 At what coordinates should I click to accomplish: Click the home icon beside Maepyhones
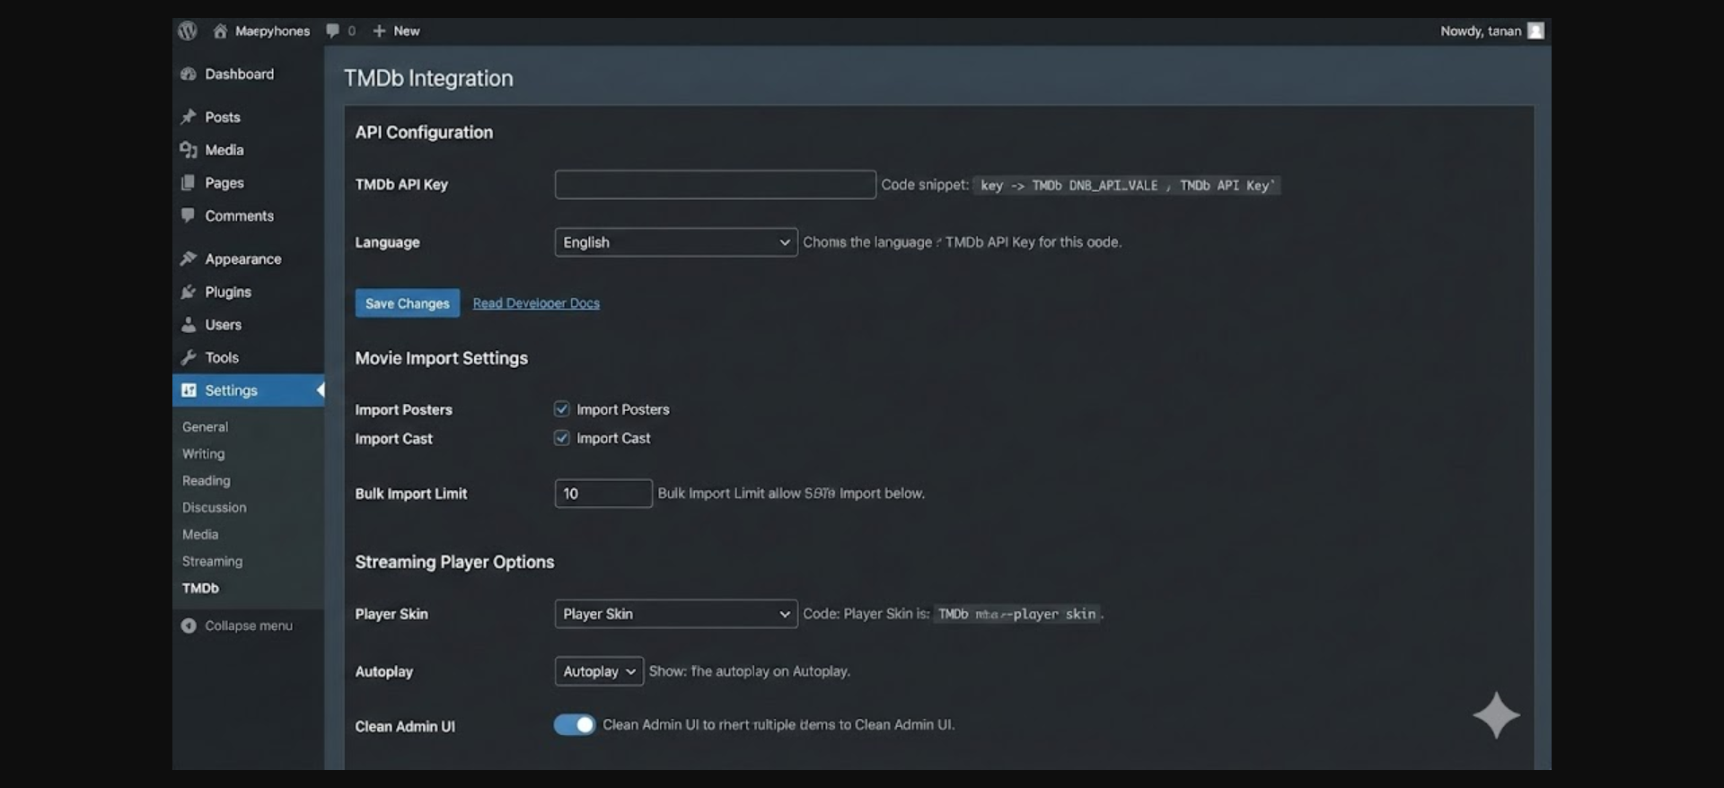coord(220,31)
